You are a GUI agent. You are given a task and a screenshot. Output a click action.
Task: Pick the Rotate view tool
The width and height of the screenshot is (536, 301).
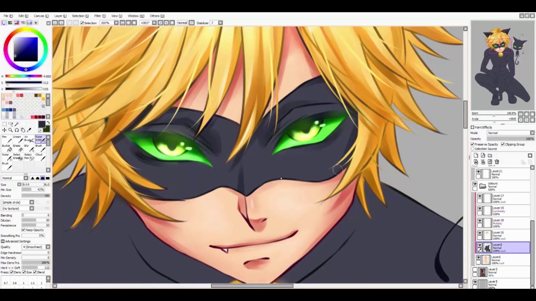[17, 130]
